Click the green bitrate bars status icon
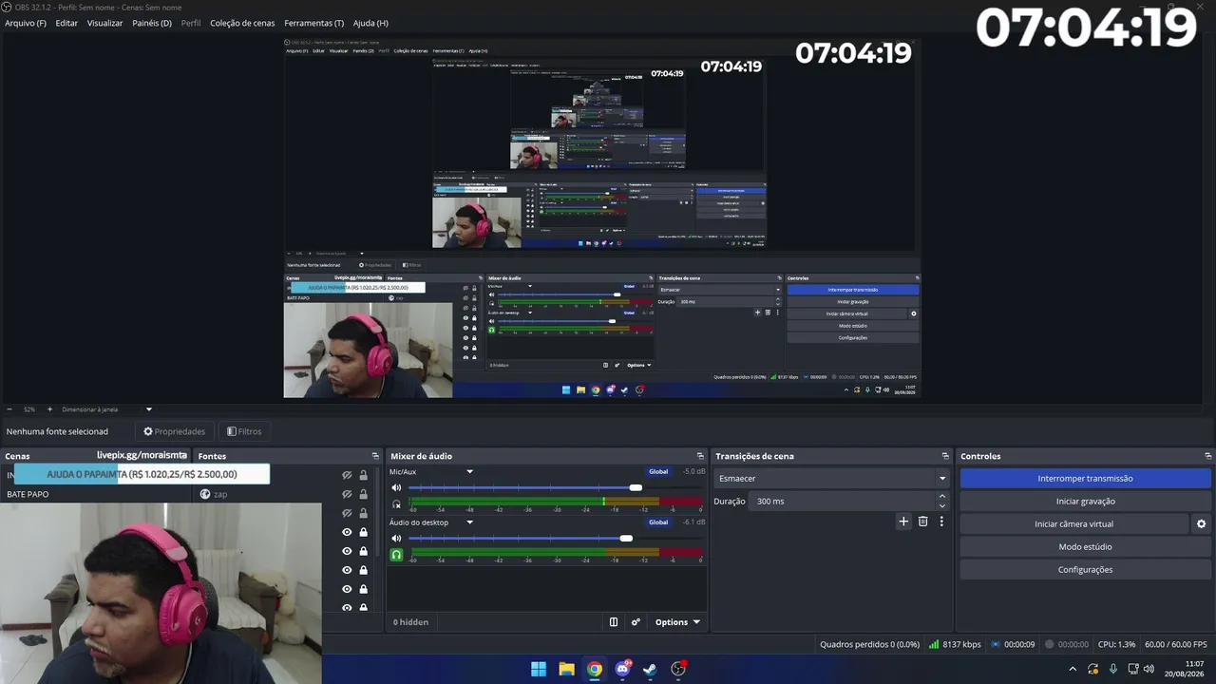Viewport: 1216px width, 684px height. click(x=934, y=644)
